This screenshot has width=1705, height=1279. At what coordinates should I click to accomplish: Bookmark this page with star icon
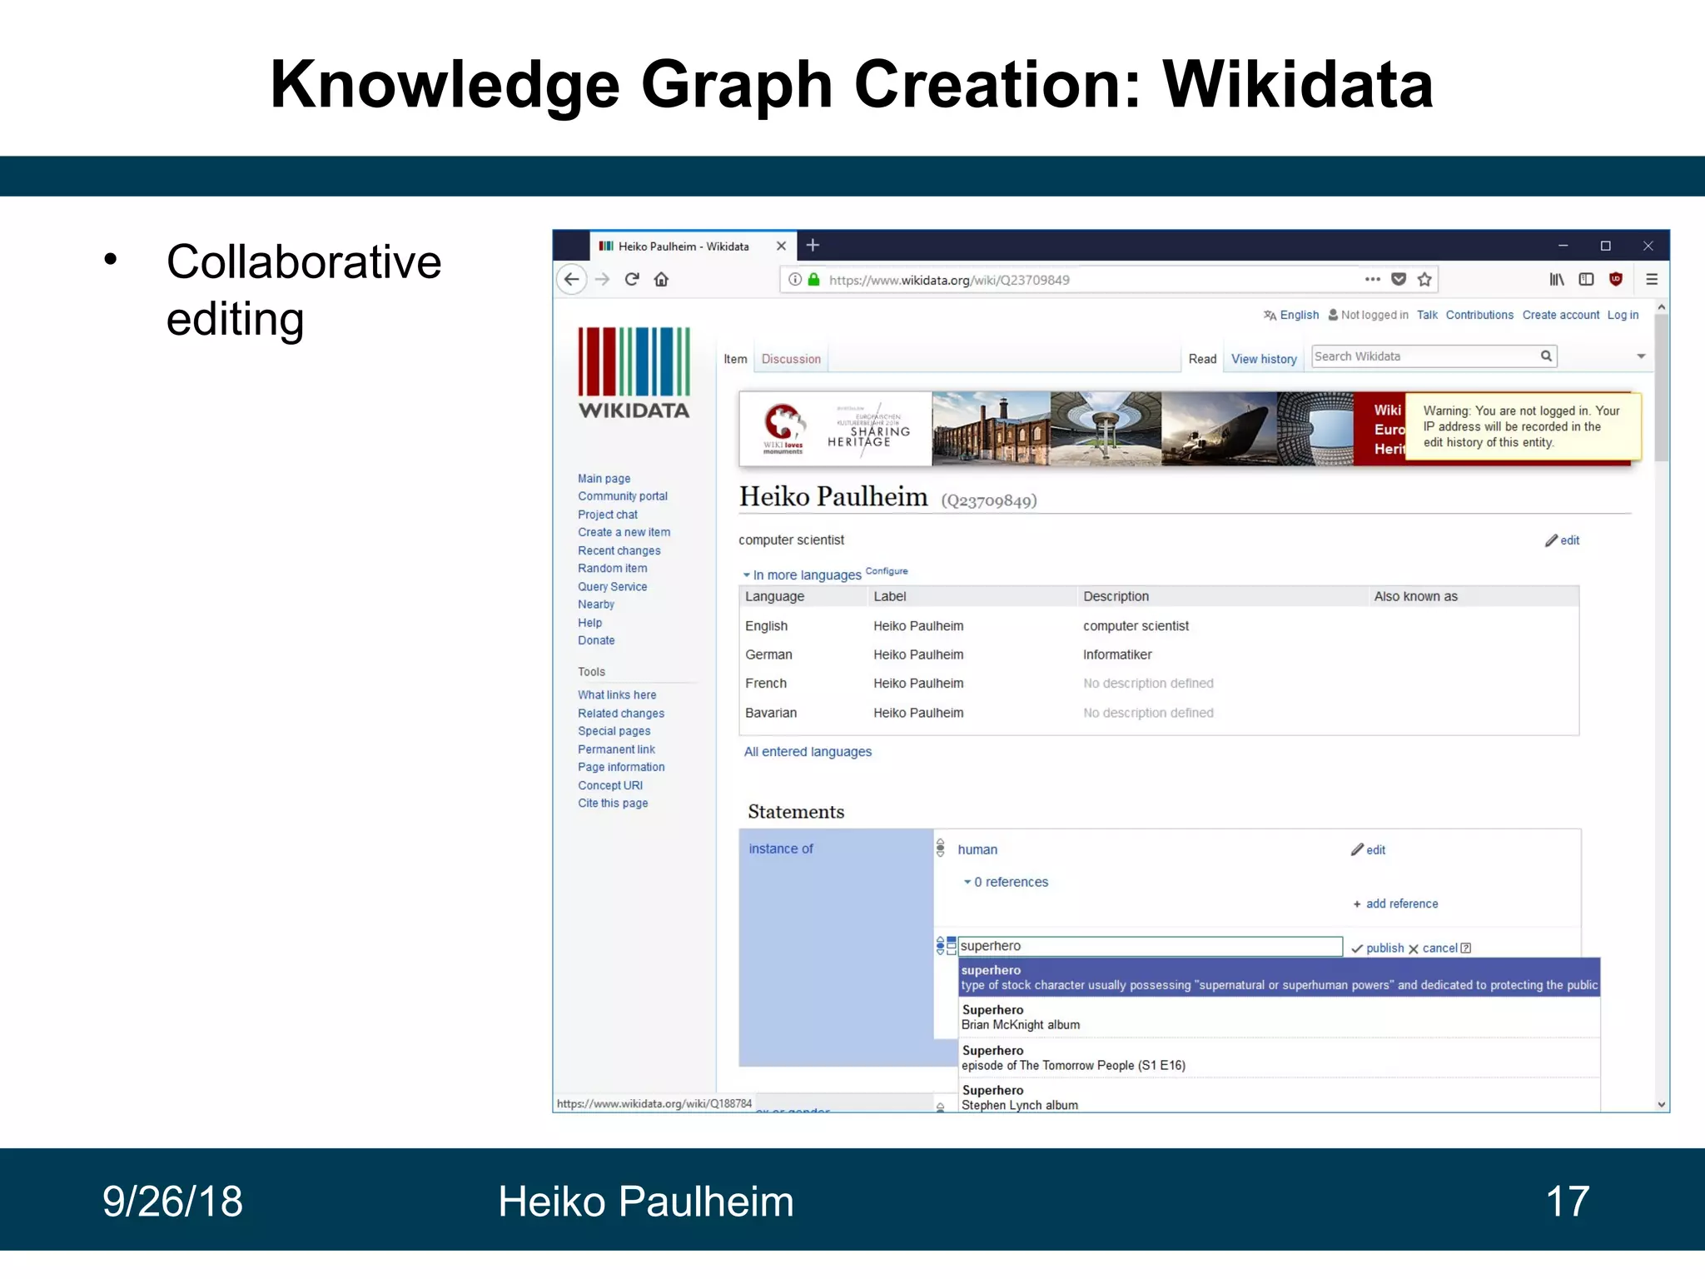[x=1424, y=280]
